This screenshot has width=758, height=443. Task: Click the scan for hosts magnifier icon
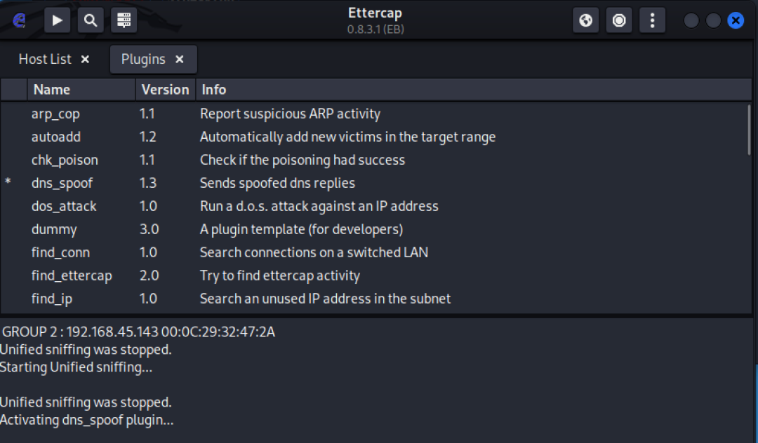pos(91,20)
